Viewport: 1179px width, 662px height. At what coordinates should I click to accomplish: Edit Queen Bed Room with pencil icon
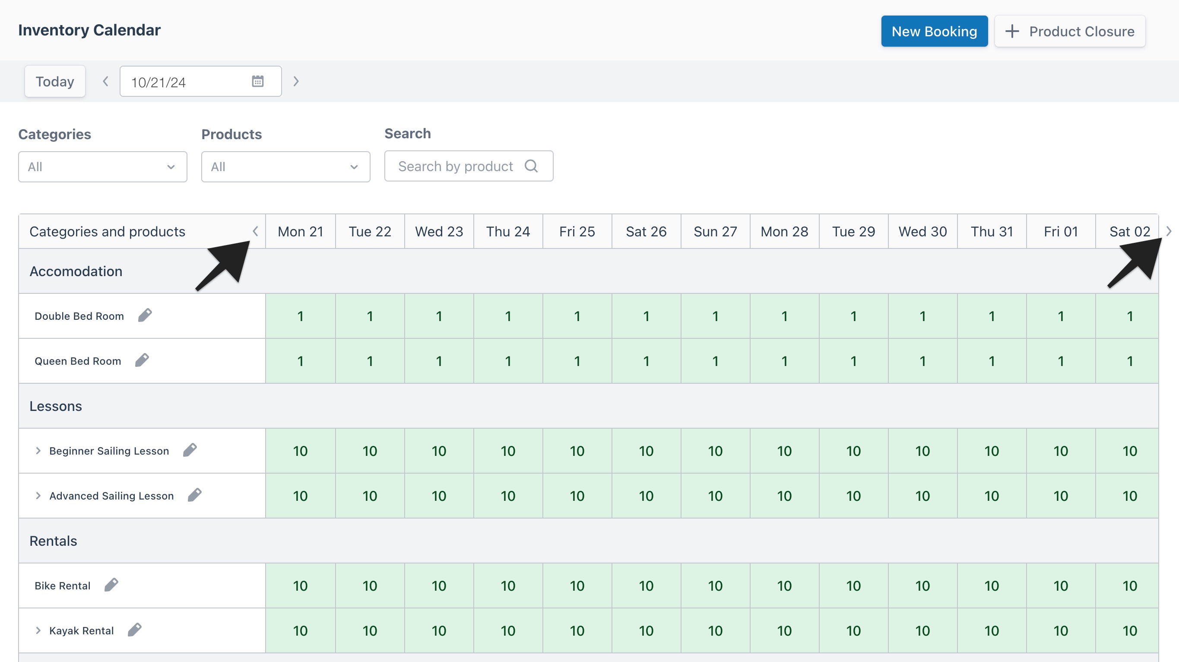click(142, 360)
